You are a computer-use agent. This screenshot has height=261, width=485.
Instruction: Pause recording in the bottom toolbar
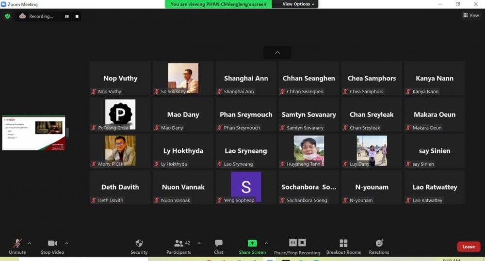pyautogui.click(x=293, y=243)
